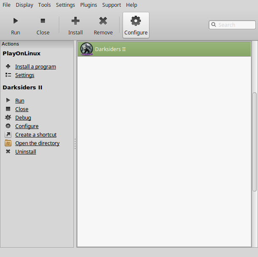The image size is (258, 257).
Task: Click the stop square icon beside sidebar Close
Action: point(8,109)
